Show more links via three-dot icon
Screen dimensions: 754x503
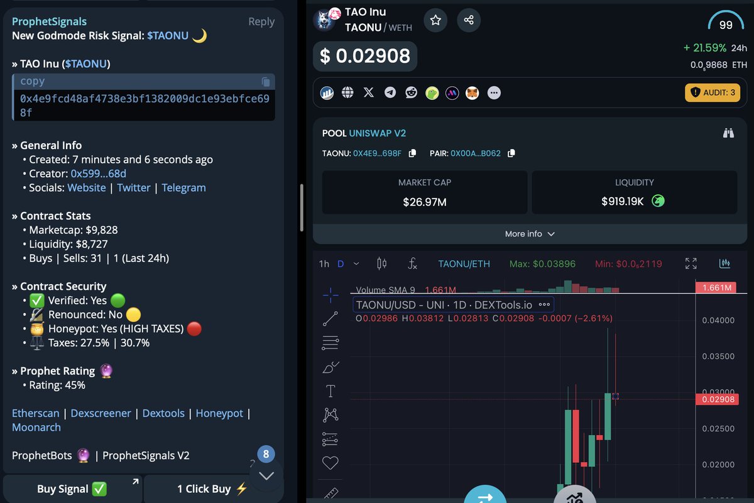[494, 92]
